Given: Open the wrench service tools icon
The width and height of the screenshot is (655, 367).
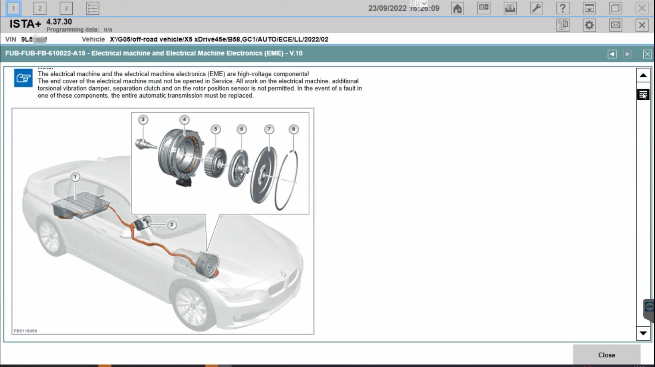Looking at the screenshot, I should tap(536, 8).
